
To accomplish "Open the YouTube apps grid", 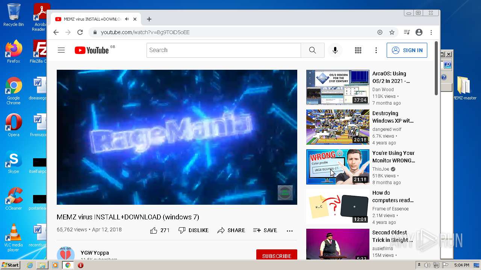I will tap(358, 50).
